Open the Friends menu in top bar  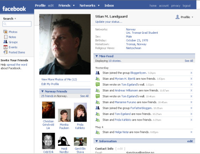(64, 6)
